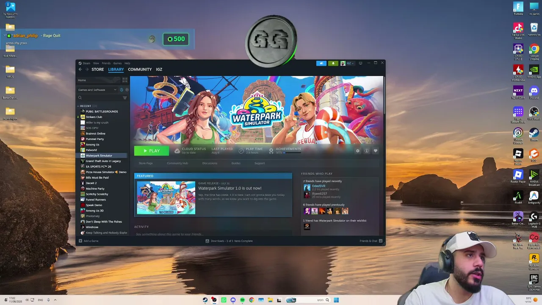Screen dimensions: 542x305
Task: Open achievements trophy icon
Action: 271,151
